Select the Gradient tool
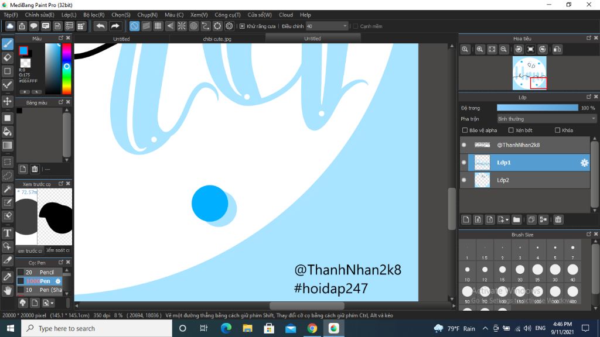This screenshot has width=600, height=337. click(7, 146)
